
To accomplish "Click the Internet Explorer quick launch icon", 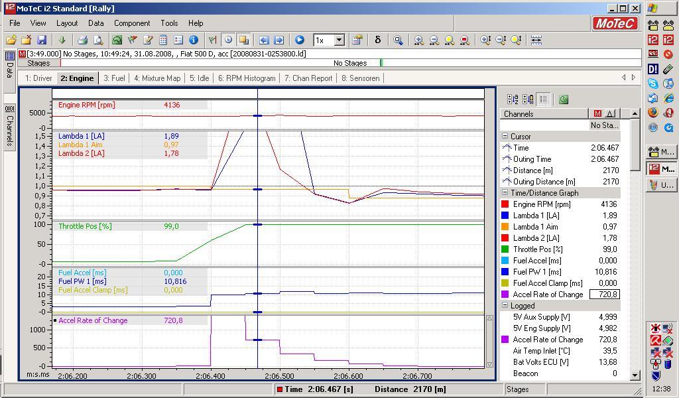I will pos(668,98).
